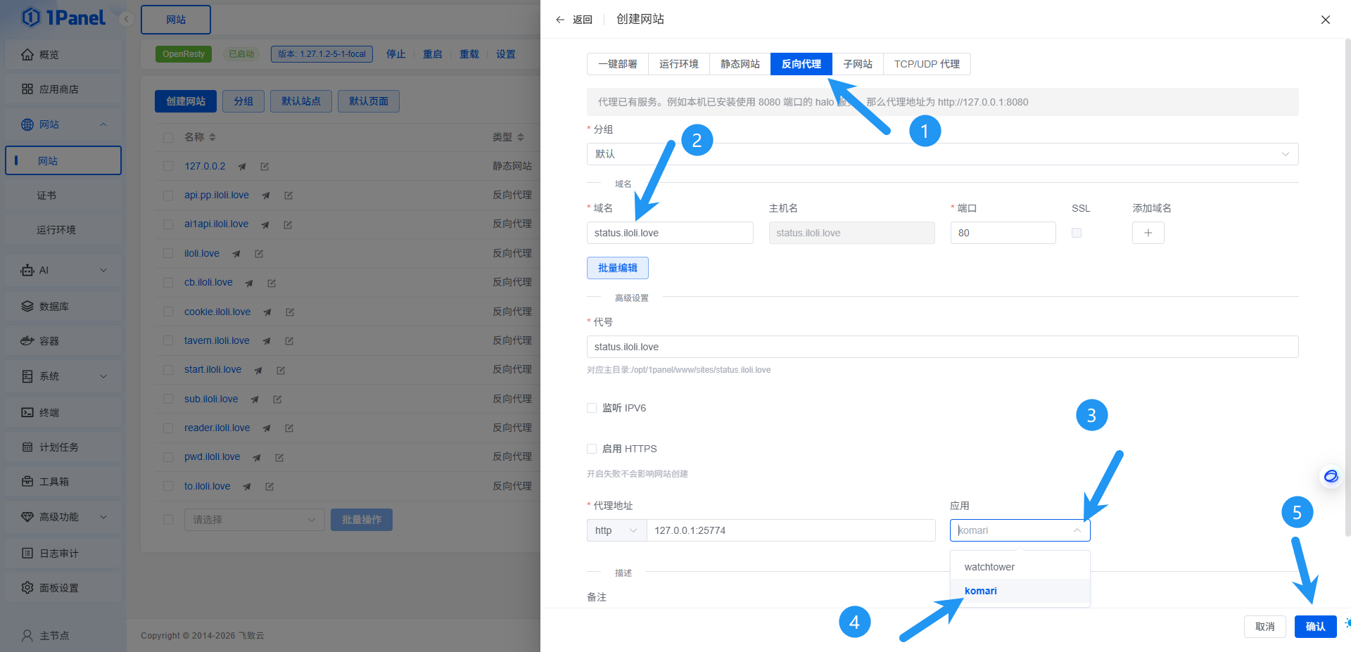Enable the 监听 IPV6 checkbox
This screenshot has width=1351, height=652.
tap(592, 408)
